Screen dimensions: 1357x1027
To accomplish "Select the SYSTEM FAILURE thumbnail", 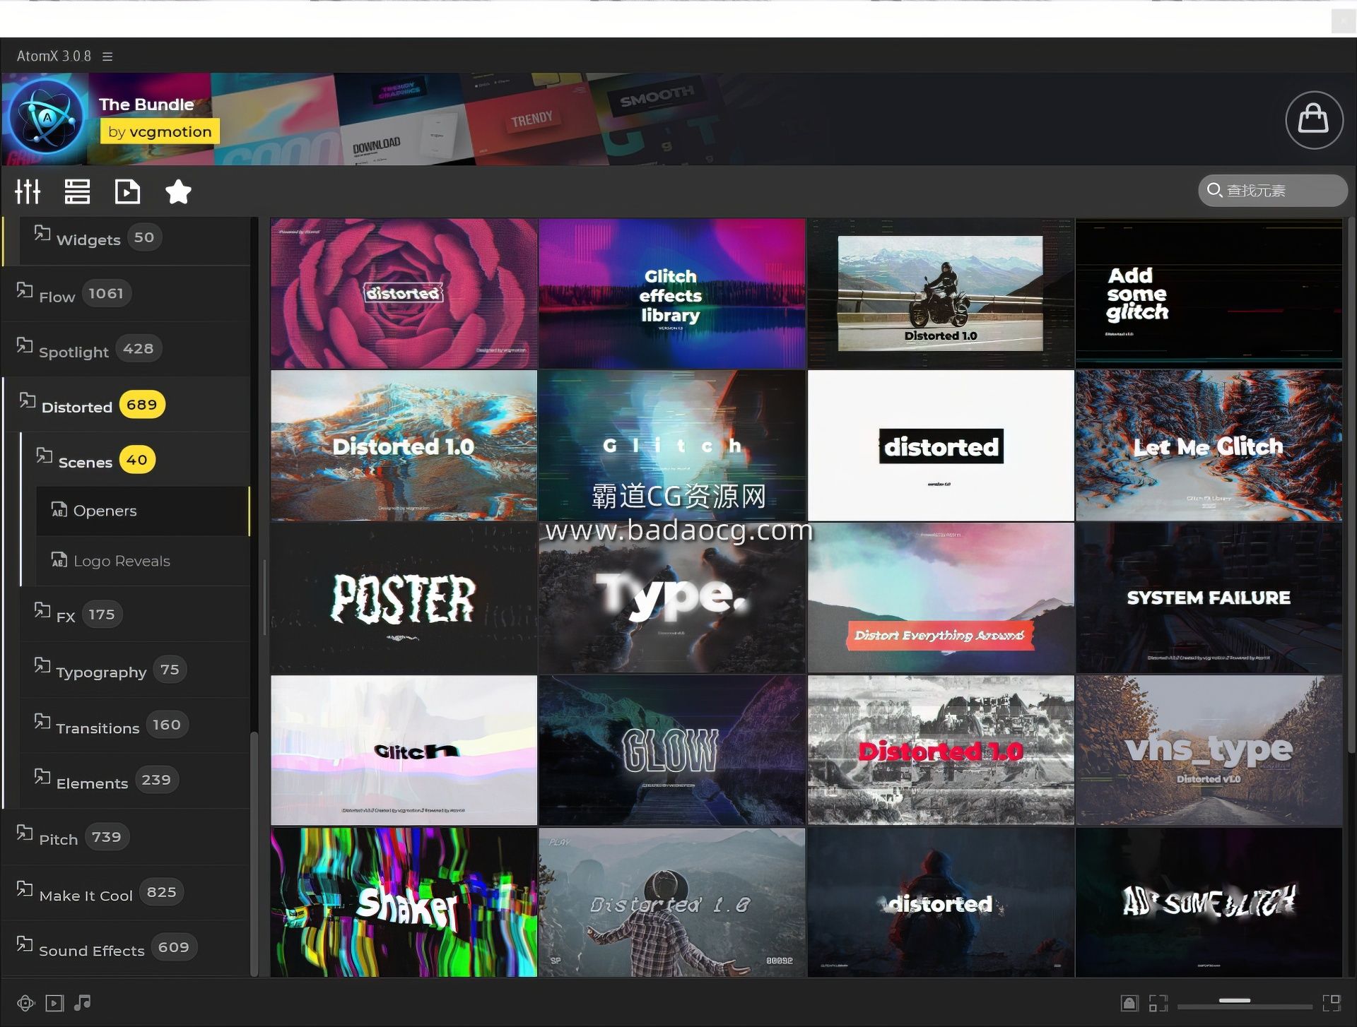I will 1209,598.
